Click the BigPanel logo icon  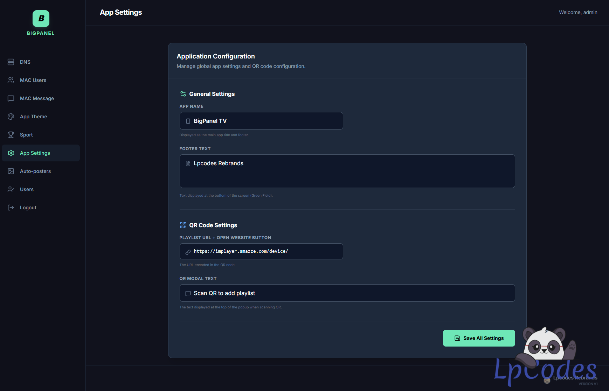pos(41,19)
